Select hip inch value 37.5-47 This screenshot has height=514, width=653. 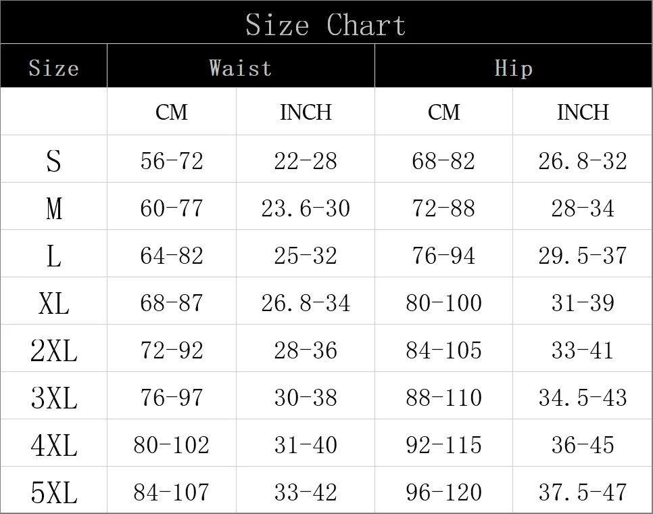(583, 492)
